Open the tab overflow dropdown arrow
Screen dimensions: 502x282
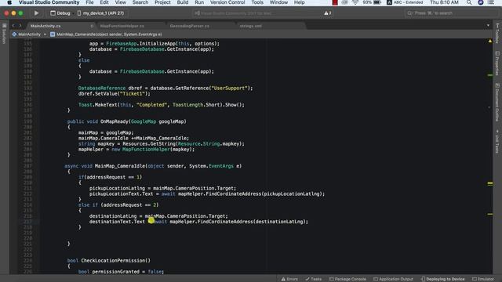[488, 26]
